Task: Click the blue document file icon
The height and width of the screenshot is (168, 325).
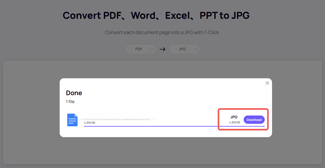Action: click(72, 120)
